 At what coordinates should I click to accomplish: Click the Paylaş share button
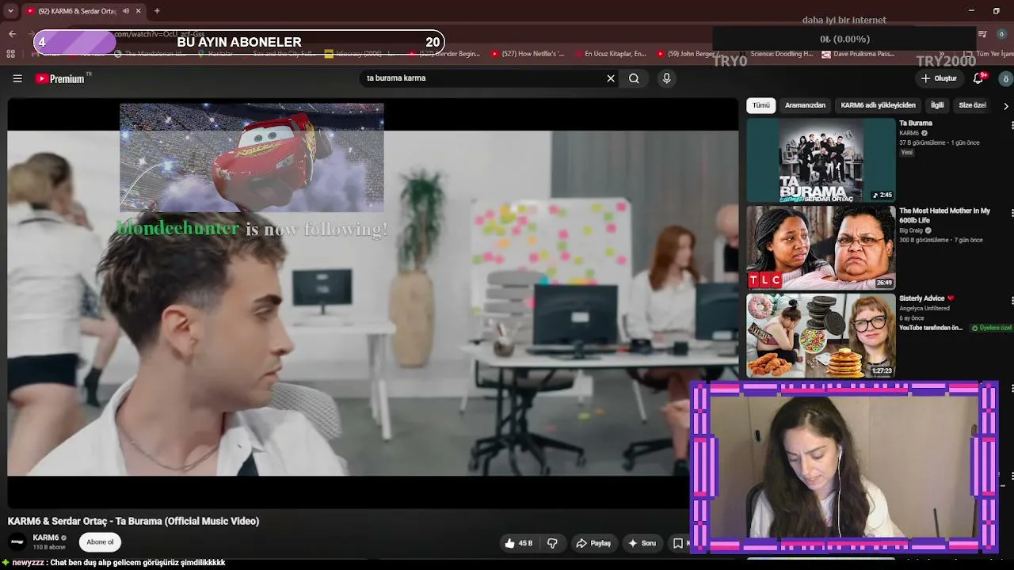[x=593, y=543]
